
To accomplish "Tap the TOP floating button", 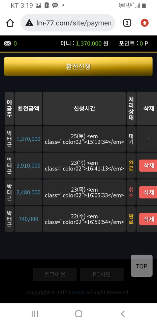I will pyautogui.click(x=142, y=266).
